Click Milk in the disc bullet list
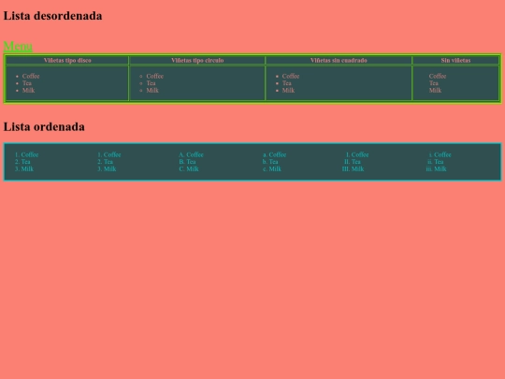The width and height of the screenshot is (505, 379). (x=28, y=90)
